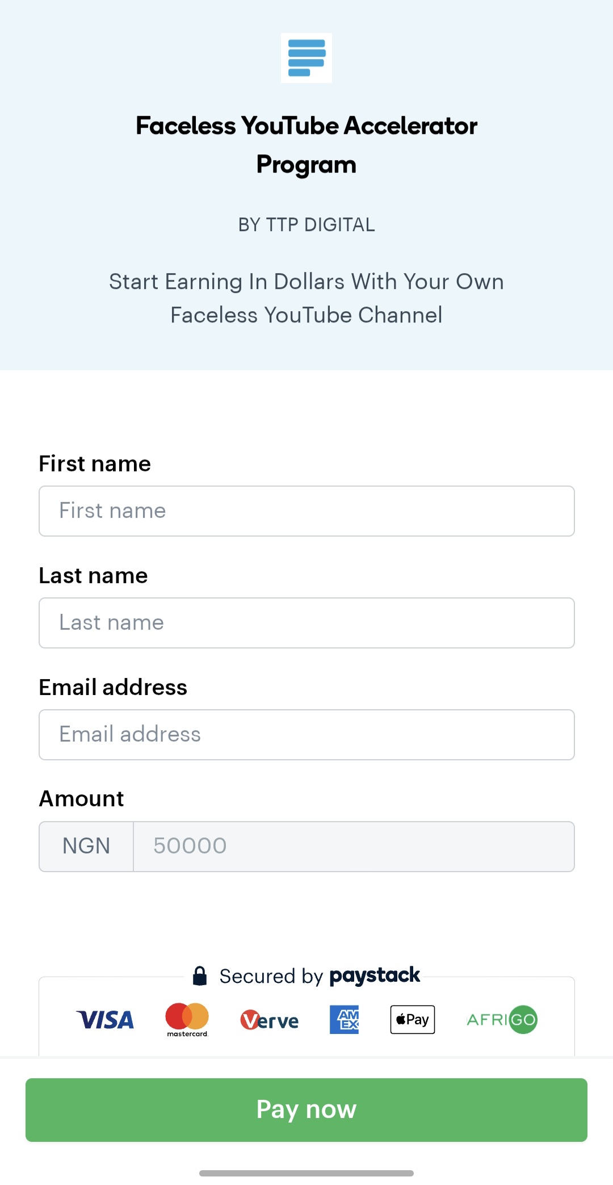The width and height of the screenshot is (613, 1185).
Task: Open the Amount field
Action: (354, 845)
